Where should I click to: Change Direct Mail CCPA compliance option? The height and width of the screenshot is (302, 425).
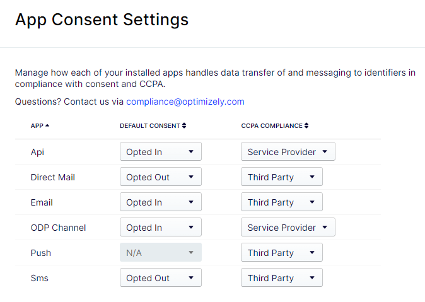[281, 177]
